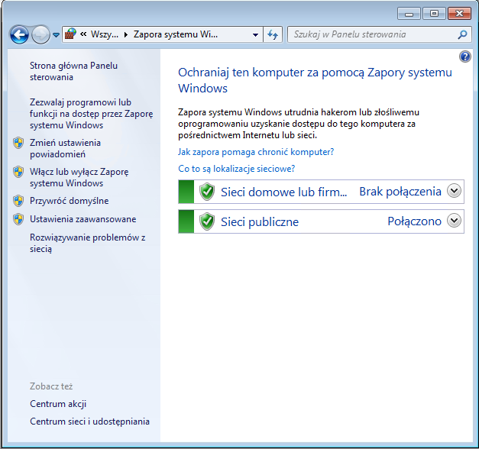Open 'Rozwiązywanie problemów z siecią' link

tap(87, 243)
